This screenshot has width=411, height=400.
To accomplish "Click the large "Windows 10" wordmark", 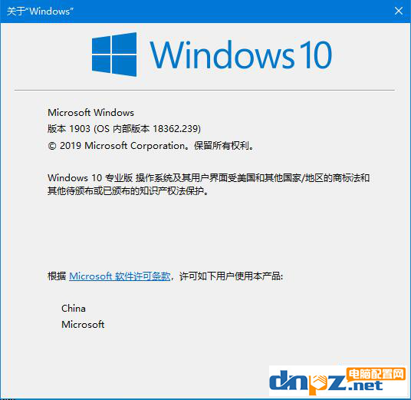I will [x=241, y=55].
